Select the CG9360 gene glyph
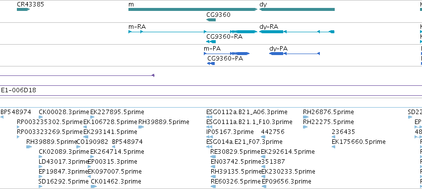 pyautogui.click(x=211, y=20)
